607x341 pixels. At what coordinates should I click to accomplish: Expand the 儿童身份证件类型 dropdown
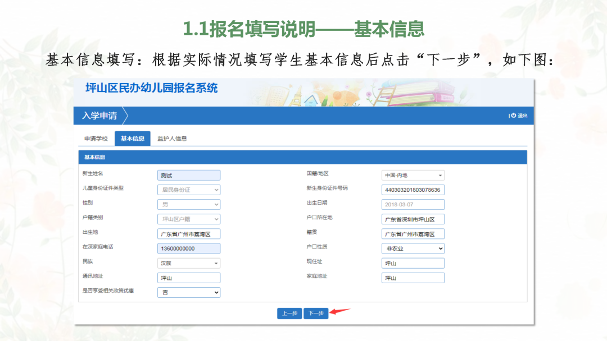tap(189, 190)
